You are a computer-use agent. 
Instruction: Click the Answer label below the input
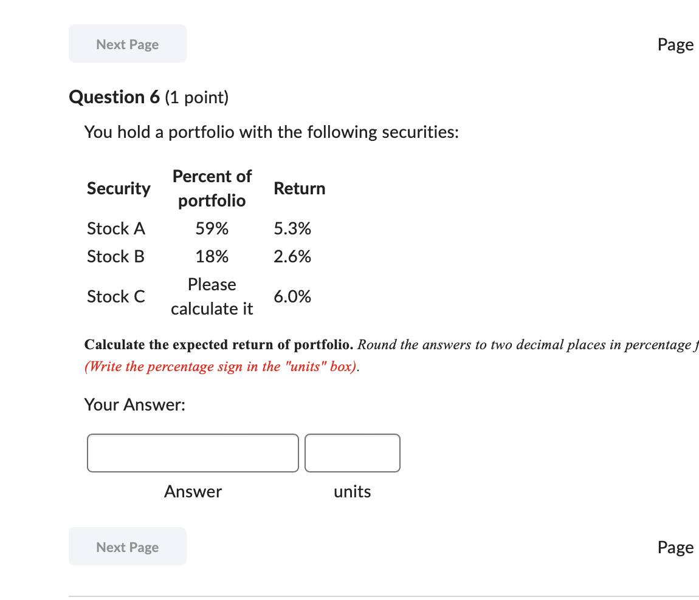click(192, 491)
